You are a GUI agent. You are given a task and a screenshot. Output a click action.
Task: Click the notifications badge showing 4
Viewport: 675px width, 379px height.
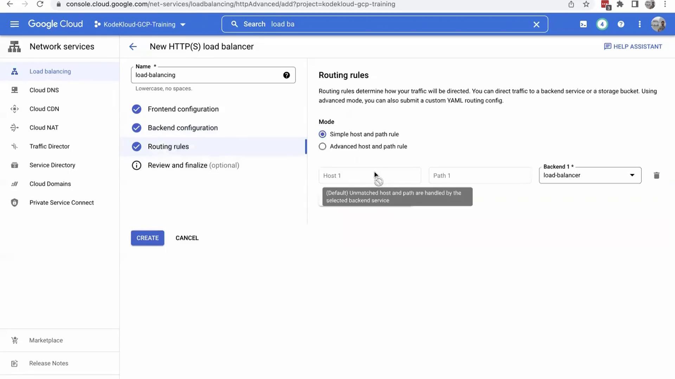(x=602, y=24)
